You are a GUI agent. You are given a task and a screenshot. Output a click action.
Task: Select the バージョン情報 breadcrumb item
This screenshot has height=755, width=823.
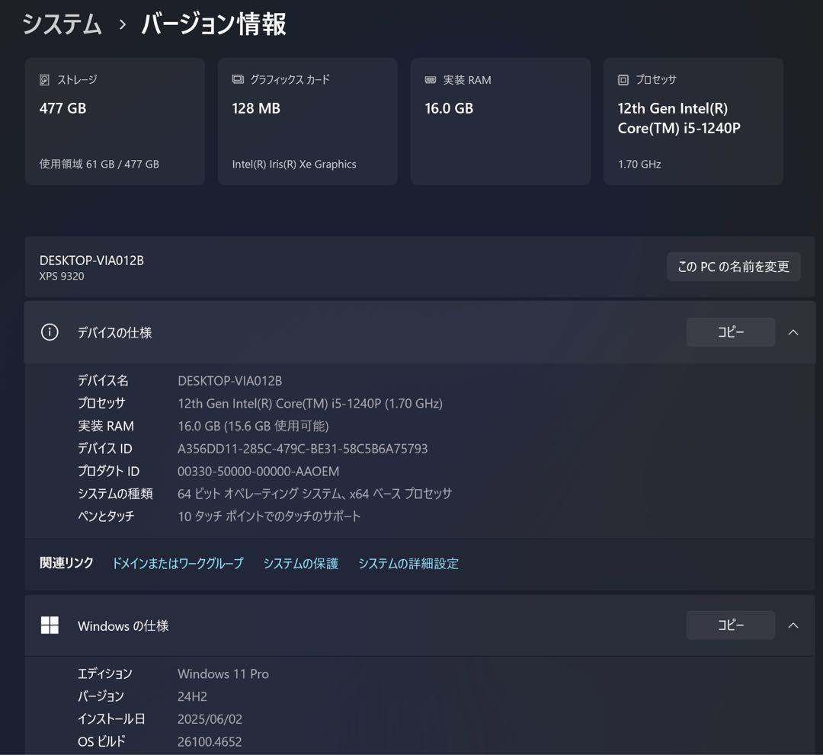click(x=211, y=24)
